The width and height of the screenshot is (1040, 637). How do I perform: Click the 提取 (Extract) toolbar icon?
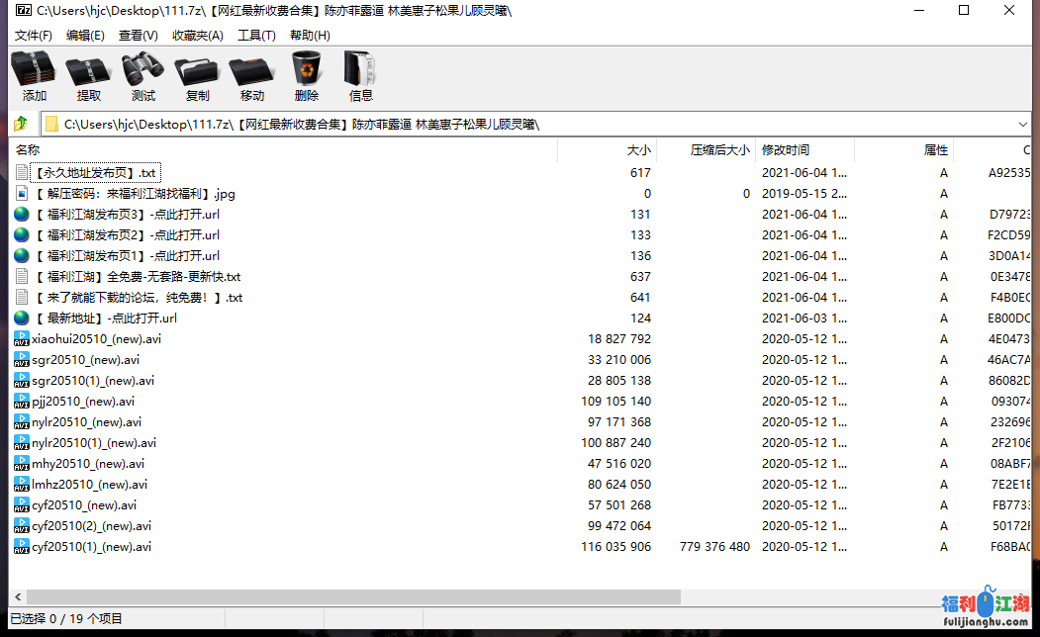tap(89, 76)
